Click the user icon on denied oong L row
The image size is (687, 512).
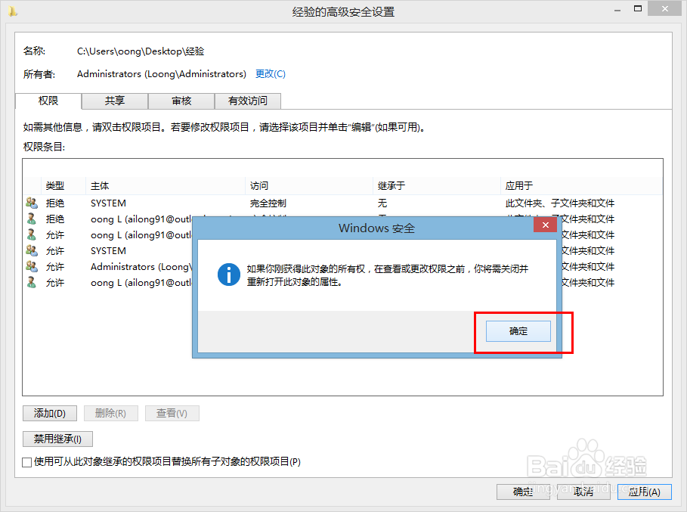(x=30, y=219)
